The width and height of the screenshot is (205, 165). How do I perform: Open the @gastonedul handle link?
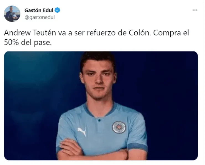point(40,17)
